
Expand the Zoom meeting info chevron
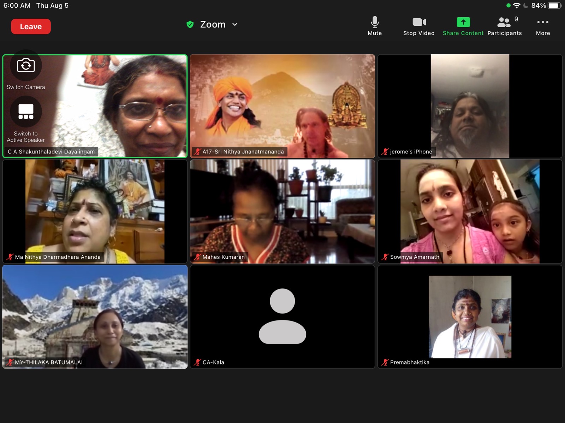click(235, 24)
